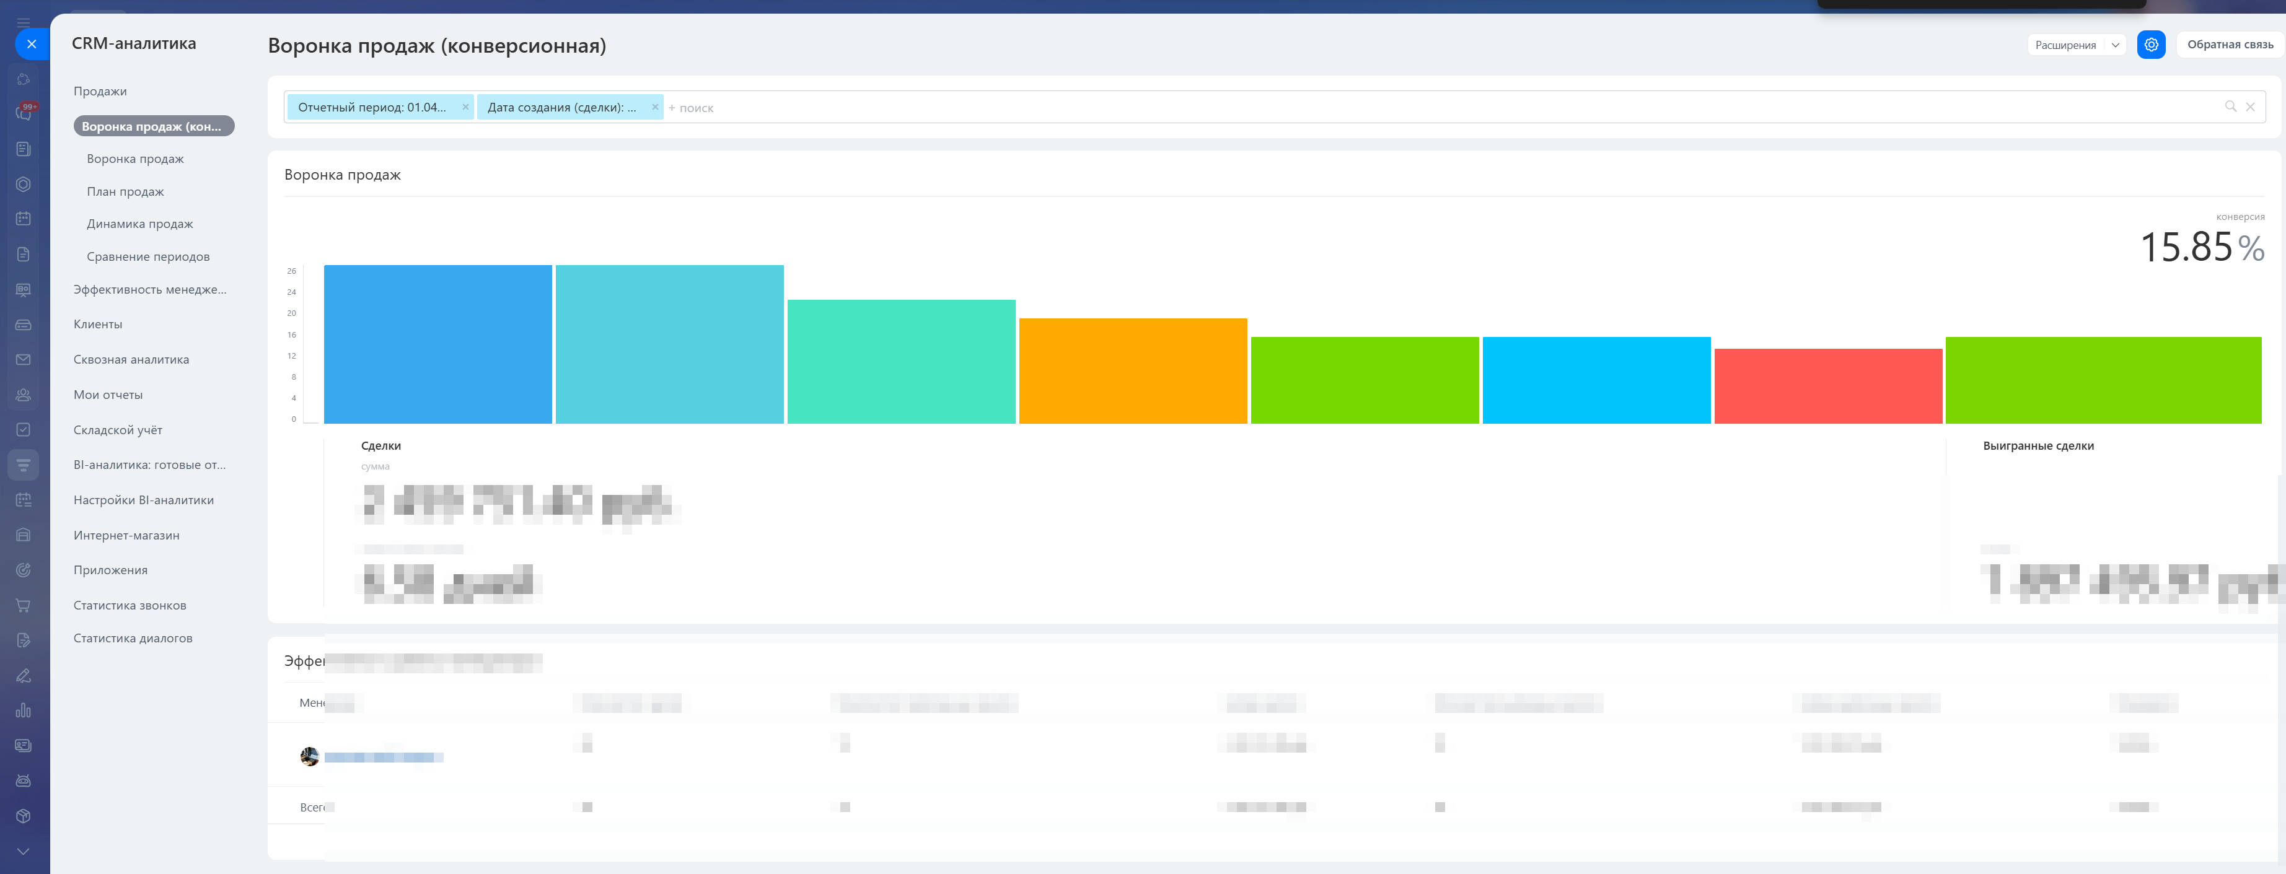Open the Динамика продаж menu item
Image resolution: width=2286 pixels, height=874 pixels.
[x=139, y=224]
